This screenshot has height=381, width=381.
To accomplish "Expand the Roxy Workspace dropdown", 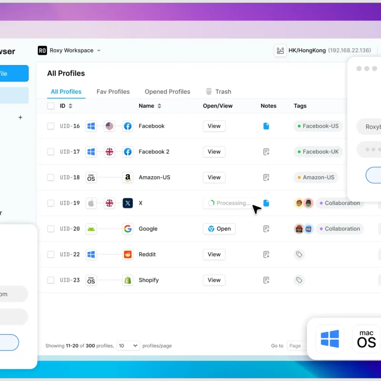I will pos(99,50).
